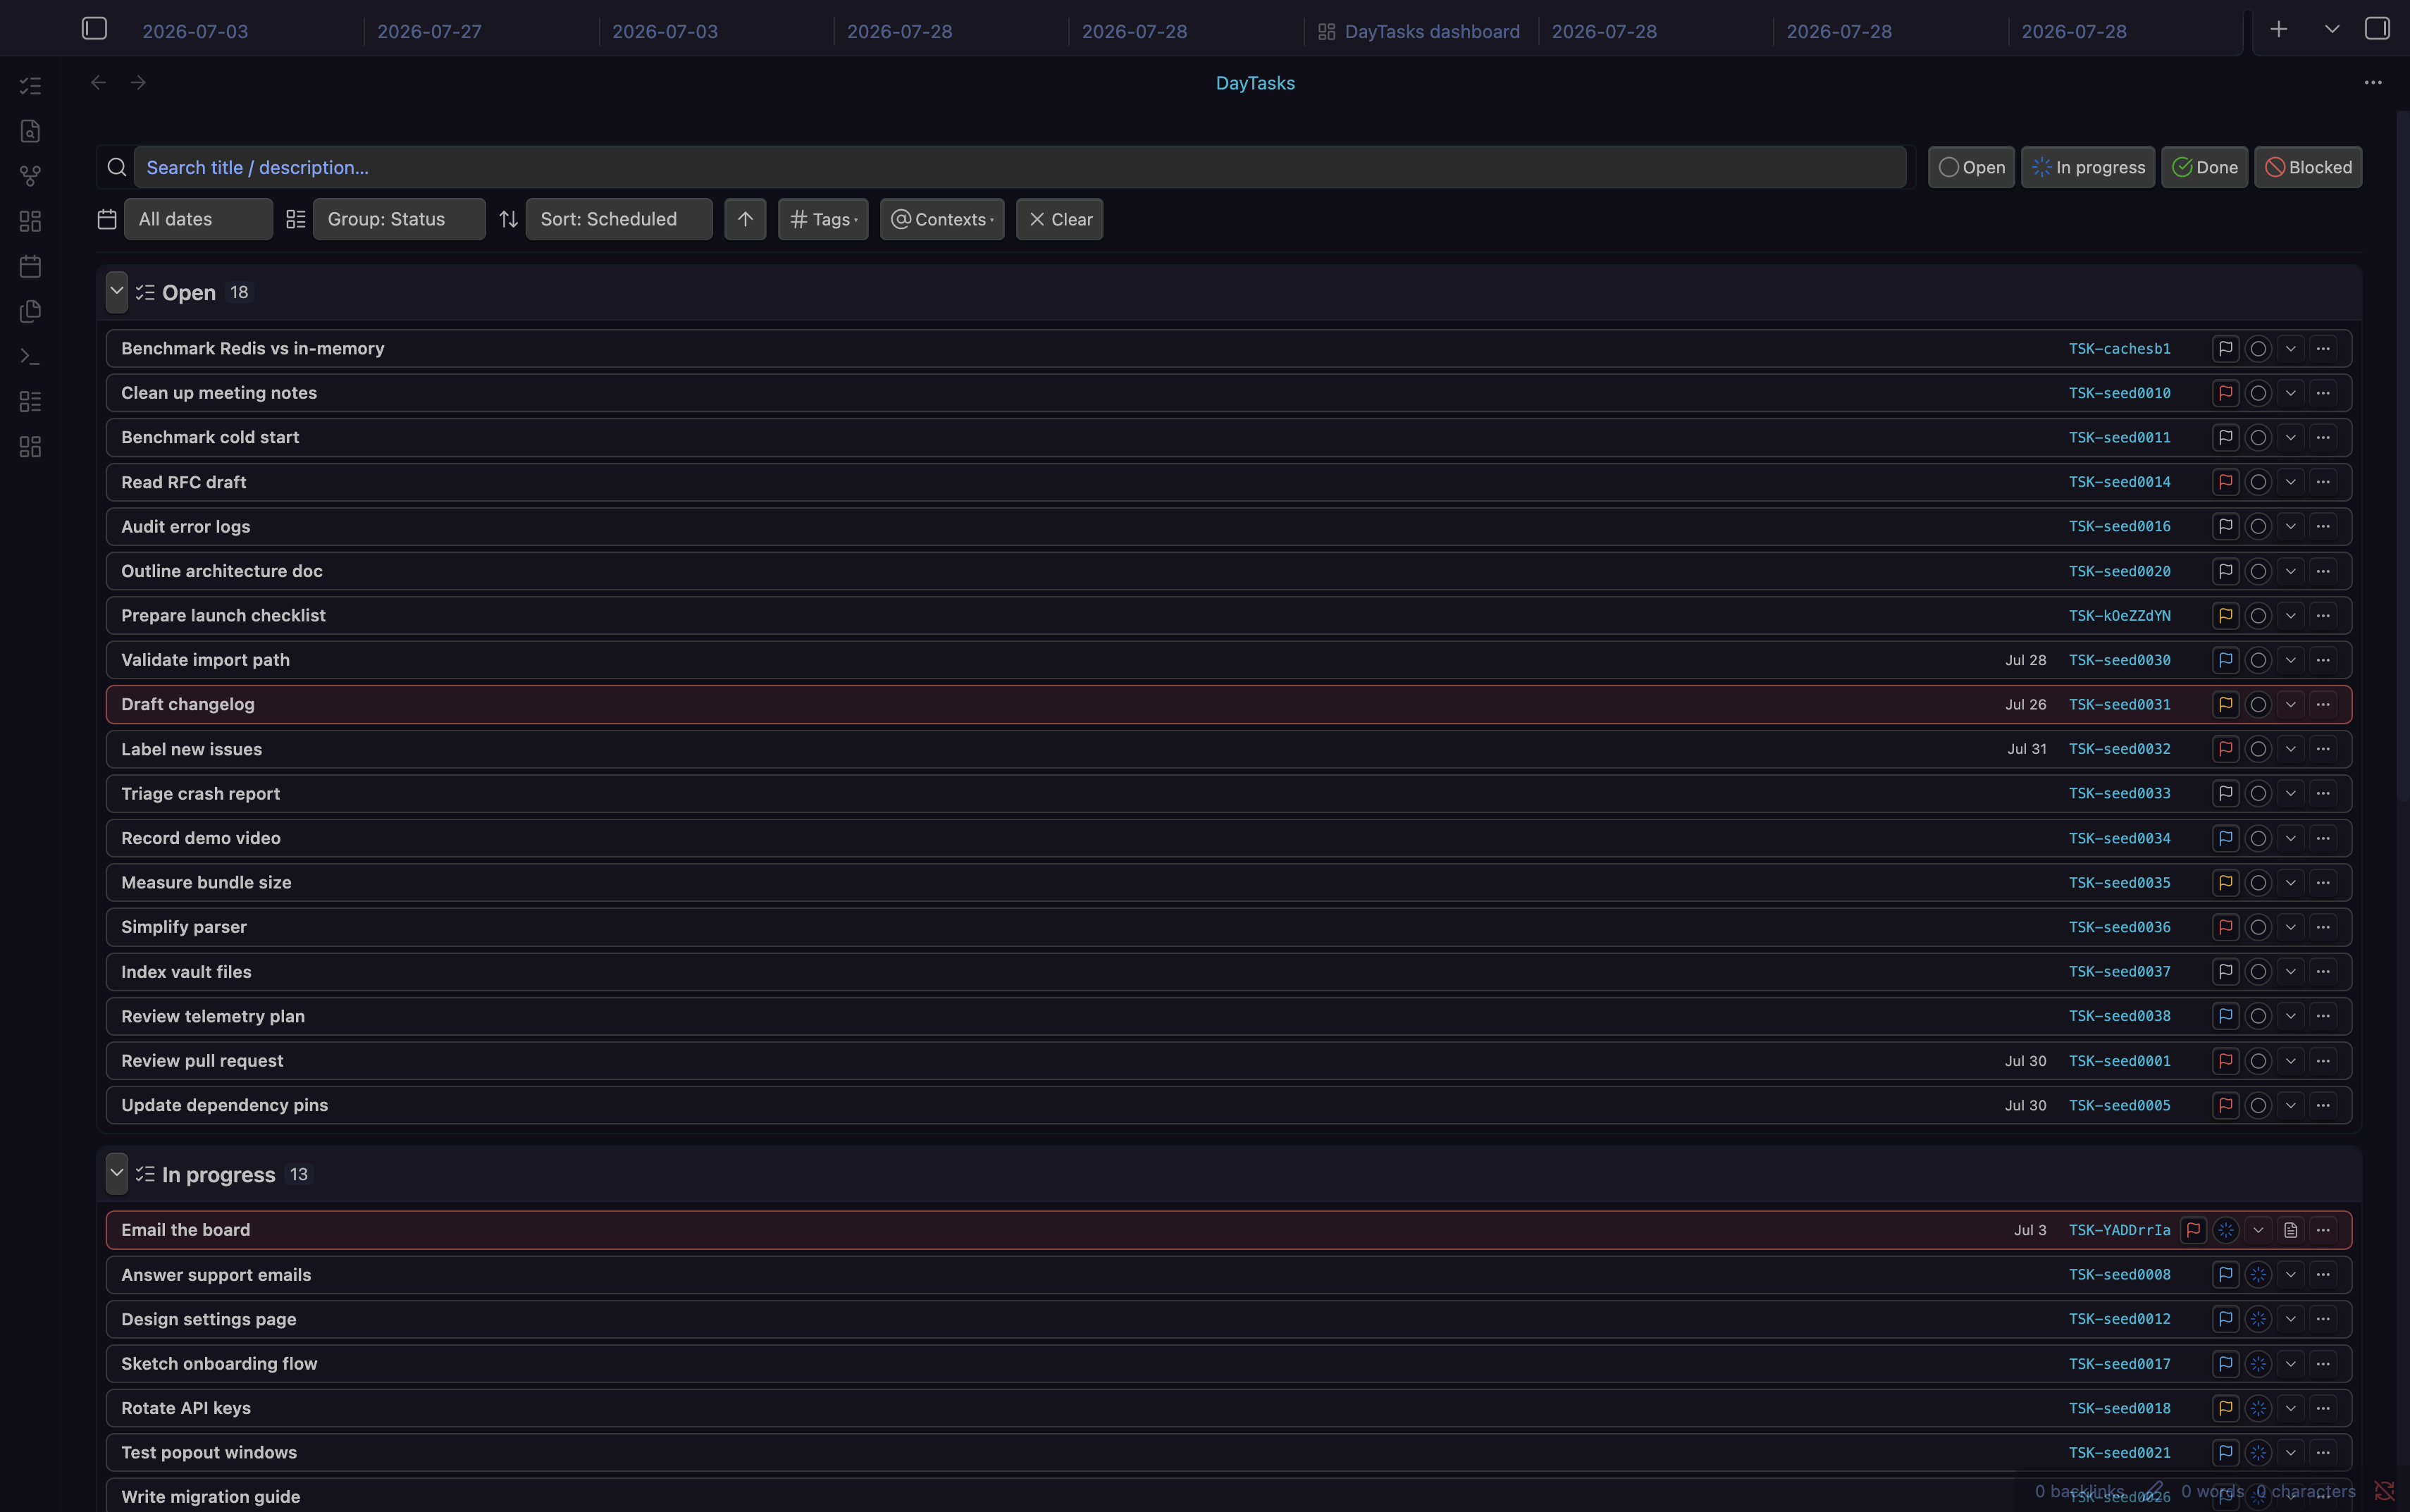Viewport: 2410px width, 1512px height.
Task: Open the calendar icon in left ribbon
Action: [x=30, y=266]
